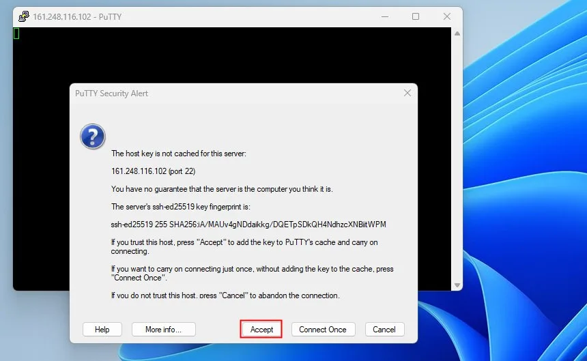The image size is (587, 361).
Task: Click the terminal scrollbar up arrow
Action: coord(457,33)
